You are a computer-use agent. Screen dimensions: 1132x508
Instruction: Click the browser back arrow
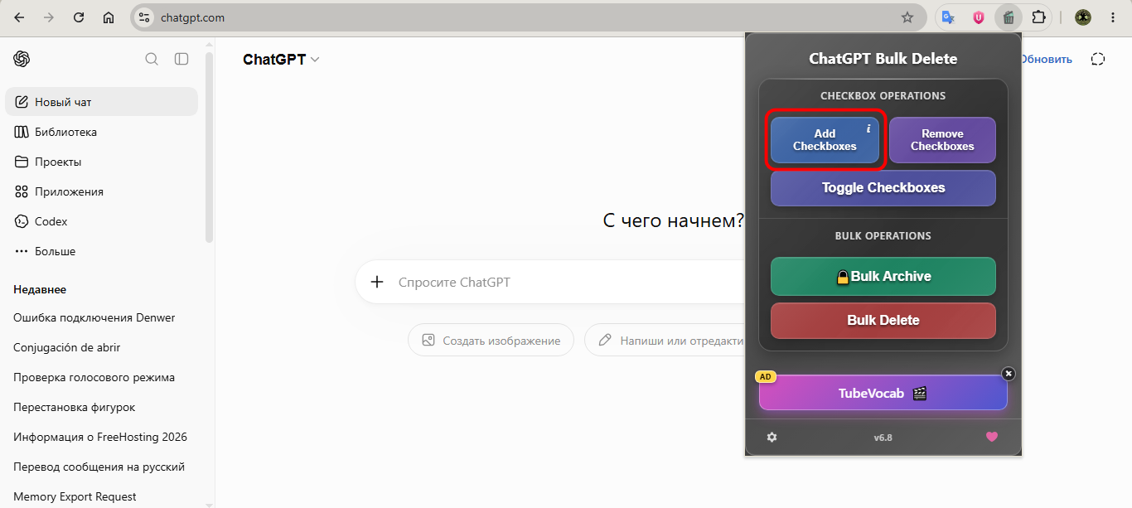pyautogui.click(x=19, y=17)
